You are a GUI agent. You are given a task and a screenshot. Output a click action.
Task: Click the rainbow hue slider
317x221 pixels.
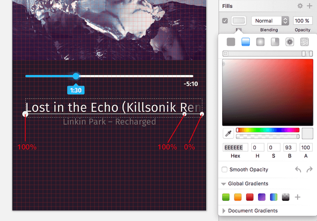(x=268, y=130)
